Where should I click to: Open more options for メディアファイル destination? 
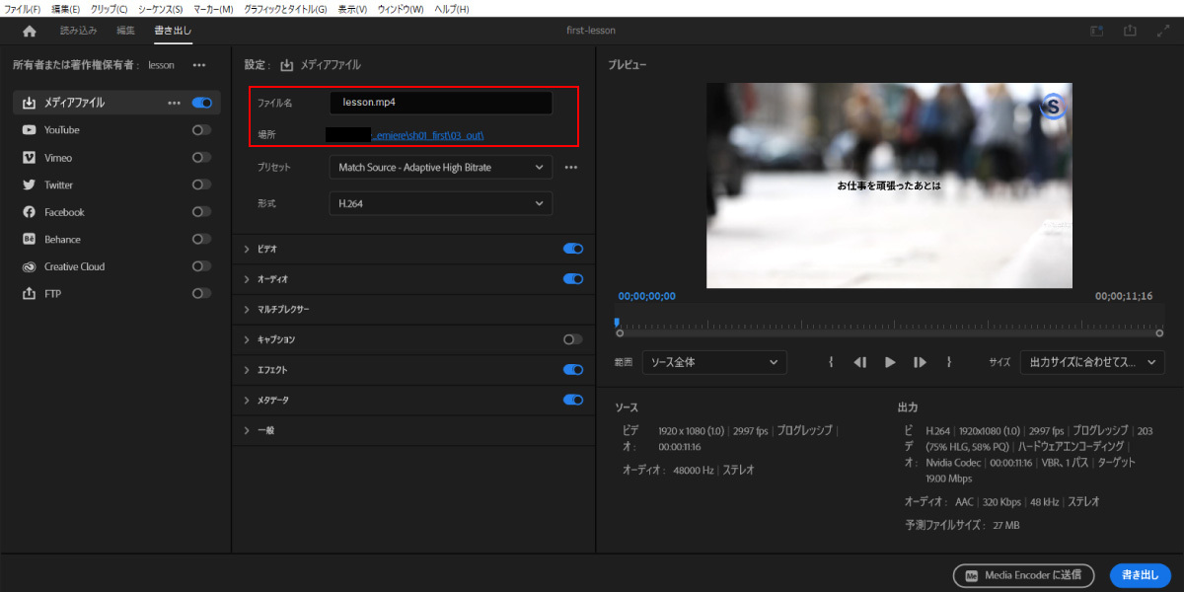click(x=175, y=103)
